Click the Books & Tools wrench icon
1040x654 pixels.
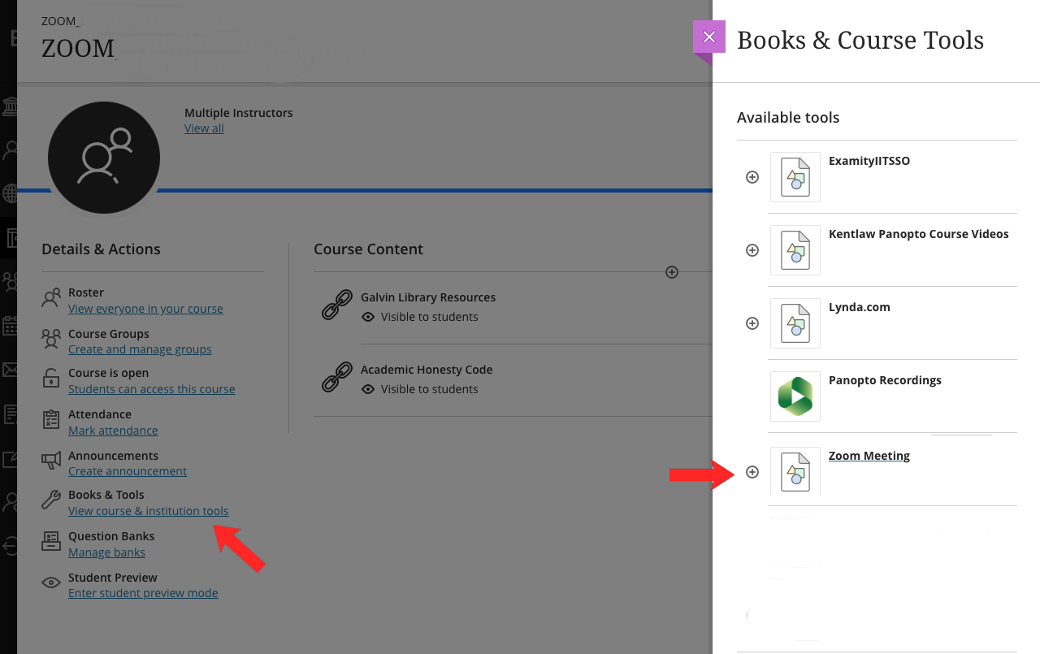click(x=51, y=500)
